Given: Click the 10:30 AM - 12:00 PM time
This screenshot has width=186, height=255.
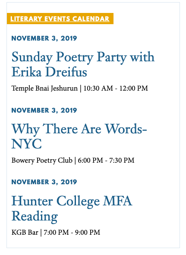Looking at the screenshot, I should tap(116, 88).
